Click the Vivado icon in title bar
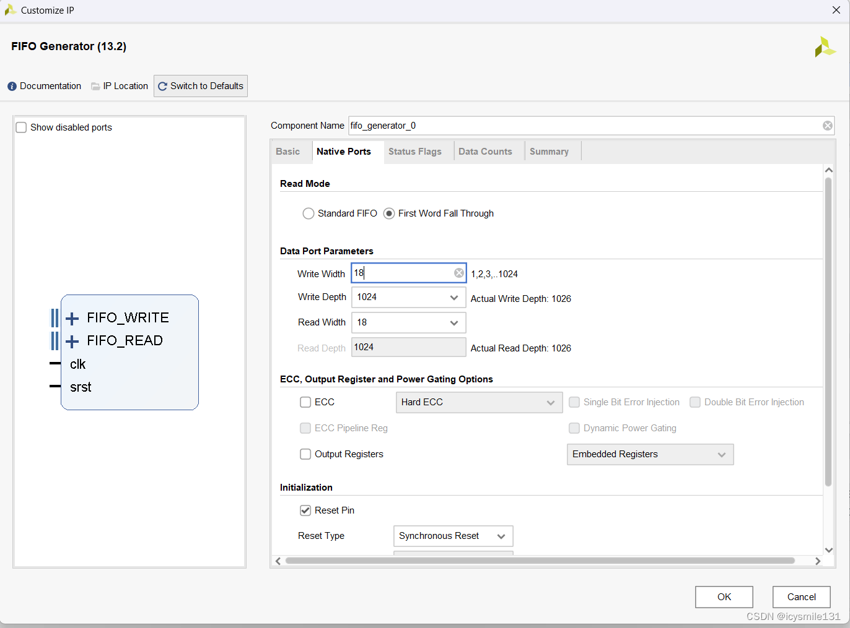 click(10, 10)
